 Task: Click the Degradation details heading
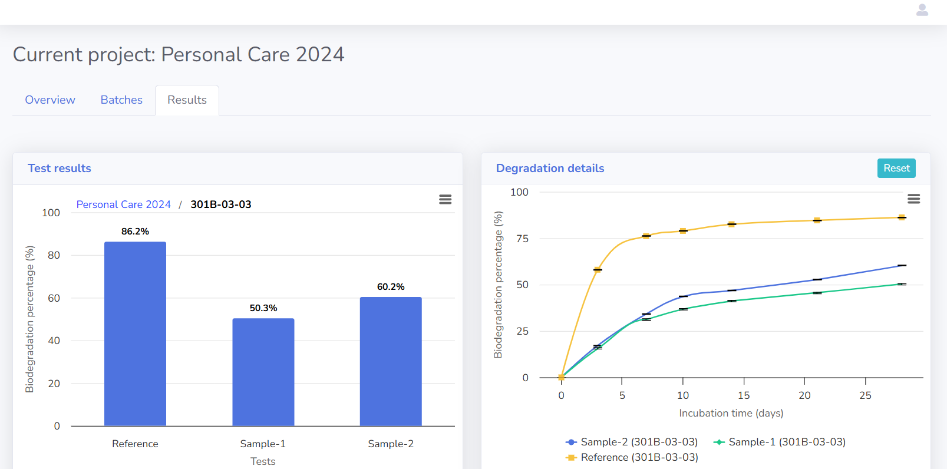[x=550, y=169]
